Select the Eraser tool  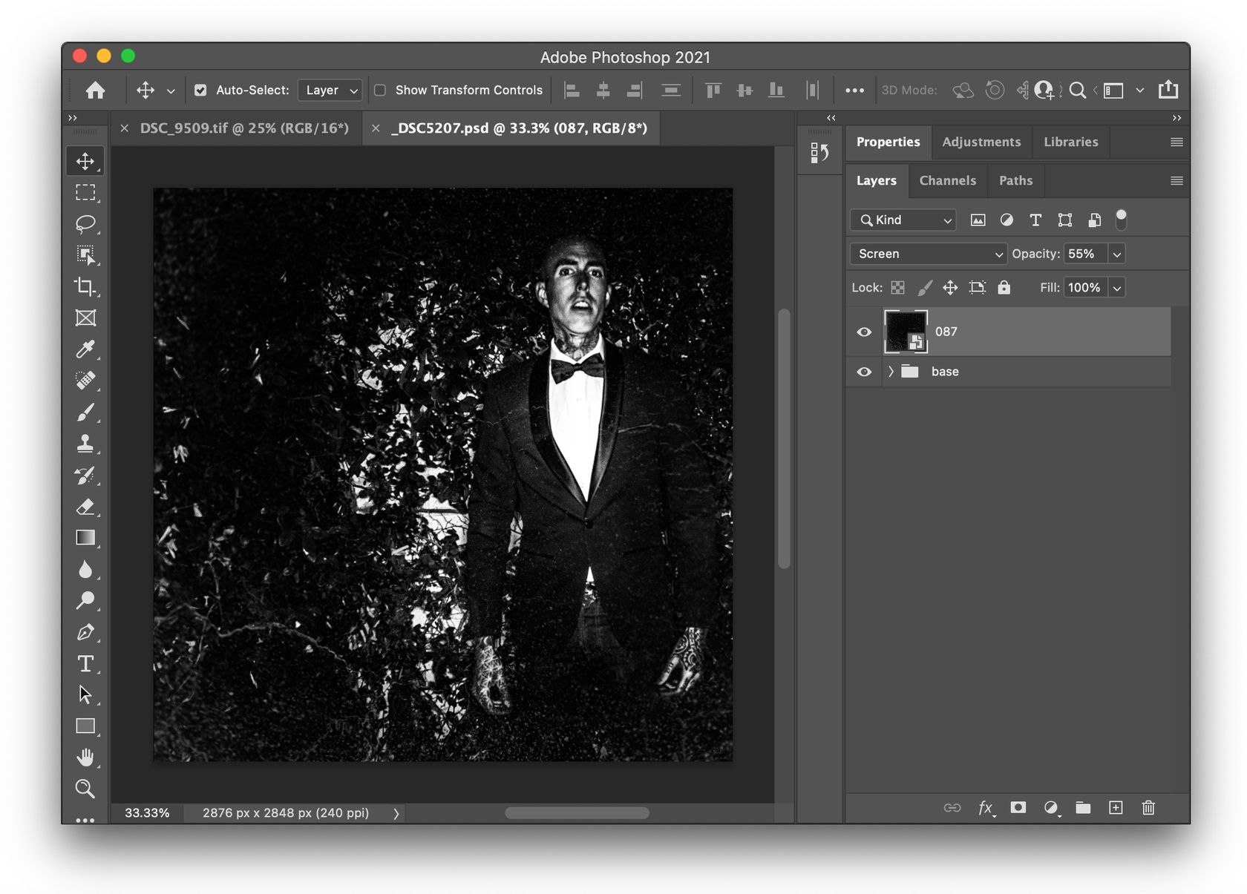(85, 507)
